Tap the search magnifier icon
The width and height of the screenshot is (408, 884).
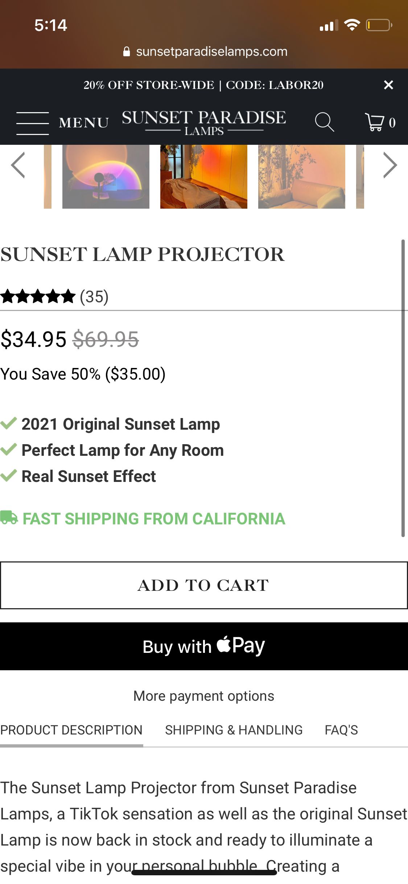click(324, 122)
